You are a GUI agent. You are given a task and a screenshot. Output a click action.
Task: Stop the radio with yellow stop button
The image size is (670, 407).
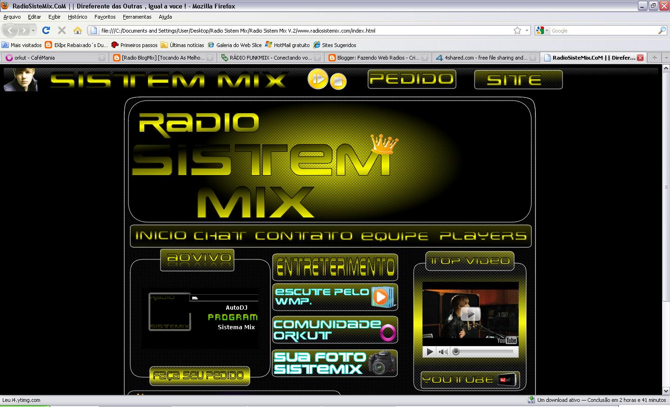click(338, 81)
